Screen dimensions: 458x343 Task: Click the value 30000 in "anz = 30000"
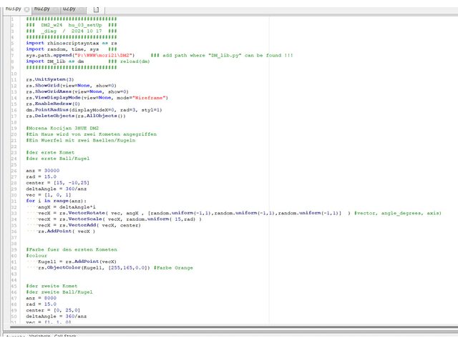pos(52,171)
